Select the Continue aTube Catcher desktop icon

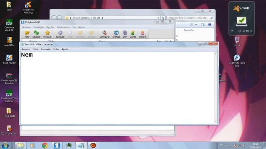coord(9,96)
